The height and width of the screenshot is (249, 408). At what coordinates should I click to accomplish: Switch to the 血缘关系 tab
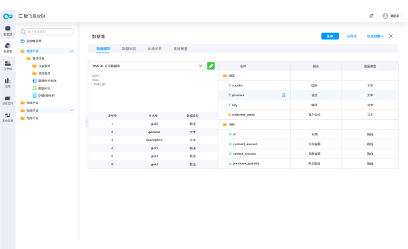pos(154,48)
